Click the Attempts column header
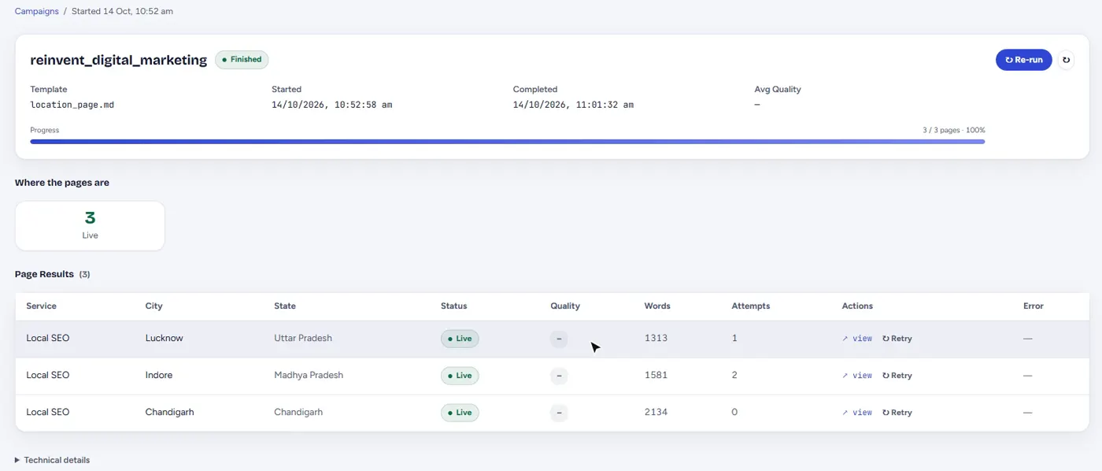This screenshot has height=471, width=1102. (x=751, y=306)
